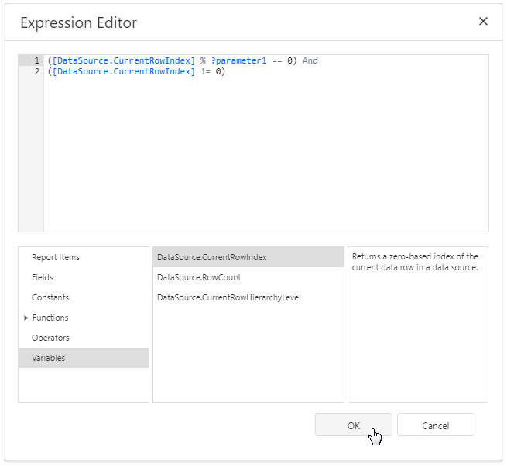Place cursor on ?parameter1 in expression
Screen dimensions: 507x467
238,60
